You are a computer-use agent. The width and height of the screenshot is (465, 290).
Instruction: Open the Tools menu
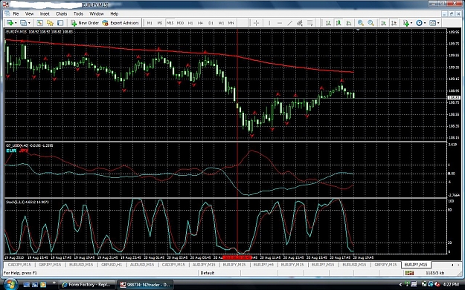[x=78, y=13]
